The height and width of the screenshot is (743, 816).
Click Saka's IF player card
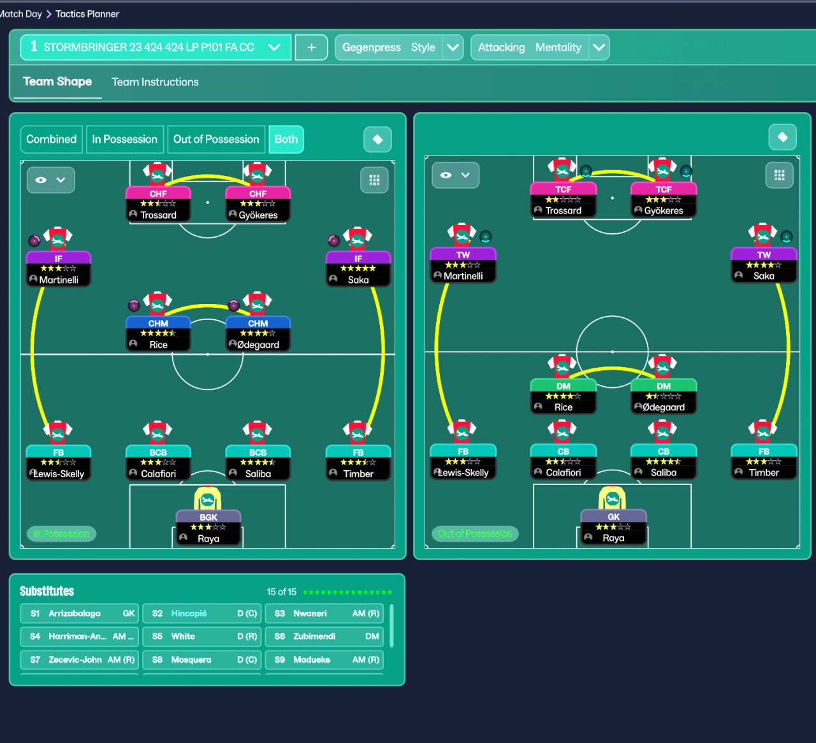point(358,269)
